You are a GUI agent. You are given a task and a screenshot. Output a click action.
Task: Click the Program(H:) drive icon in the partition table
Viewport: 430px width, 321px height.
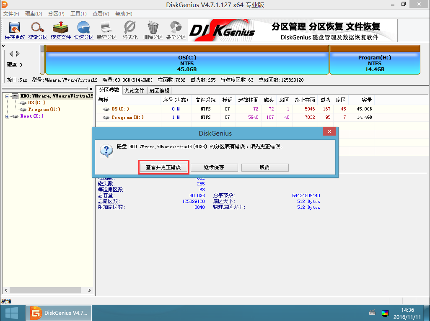pos(106,118)
